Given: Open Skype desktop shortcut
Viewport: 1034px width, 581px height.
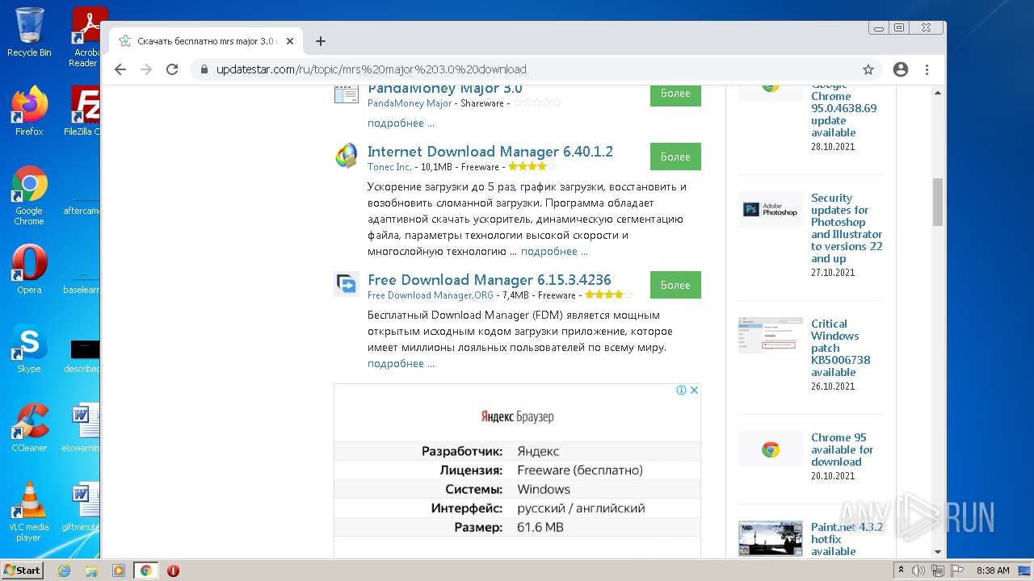Looking at the screenshot, I should (x=29, y=349).
